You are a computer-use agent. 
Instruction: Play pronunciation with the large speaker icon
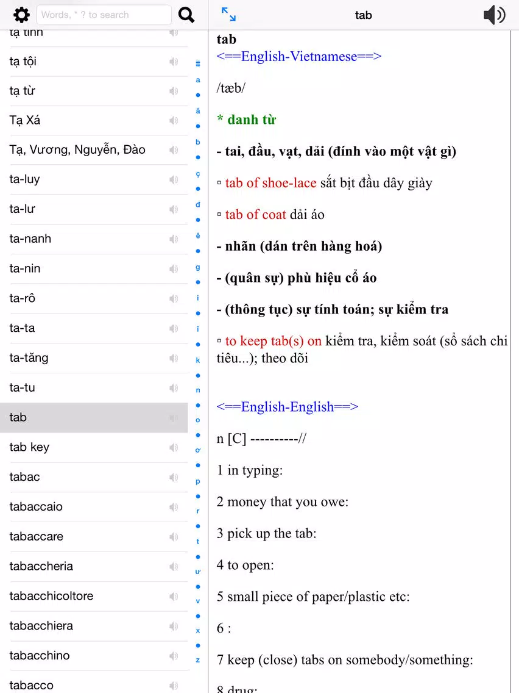click(494, 15)
